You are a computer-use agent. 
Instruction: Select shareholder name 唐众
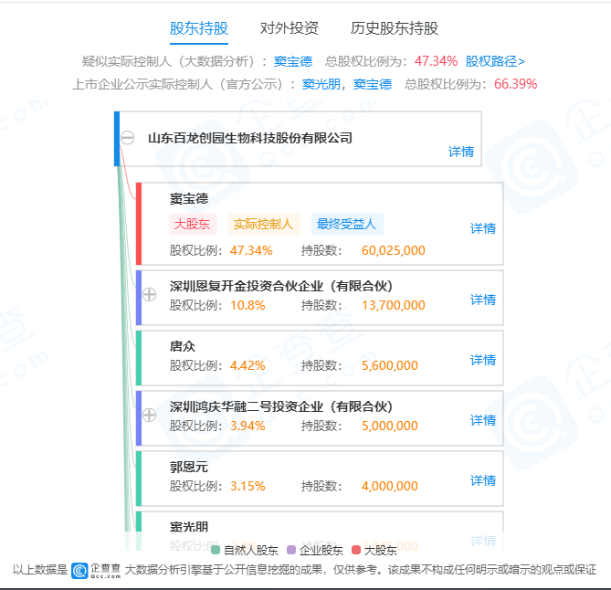183,346
